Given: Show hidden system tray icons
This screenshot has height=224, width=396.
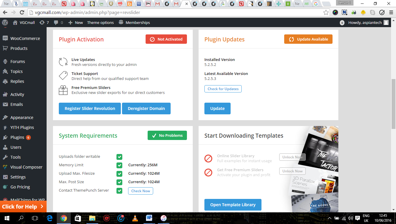Looking at the screenshot, I should tap(330, 218).
